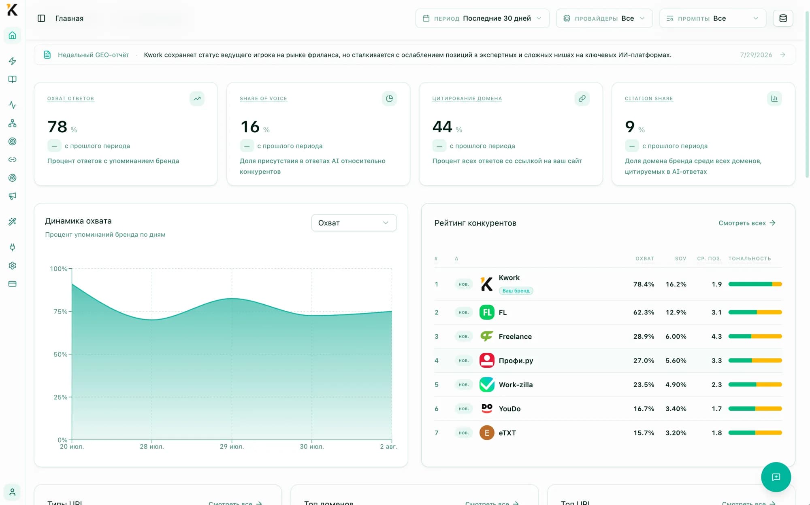The height and width of the screenshot is (505, 810).
Task: Open the credit card billing icon
Action: coord(12,284)
